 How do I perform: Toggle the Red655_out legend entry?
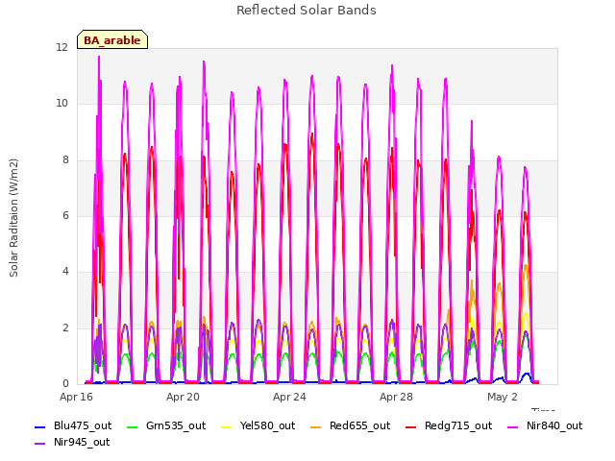350,425
